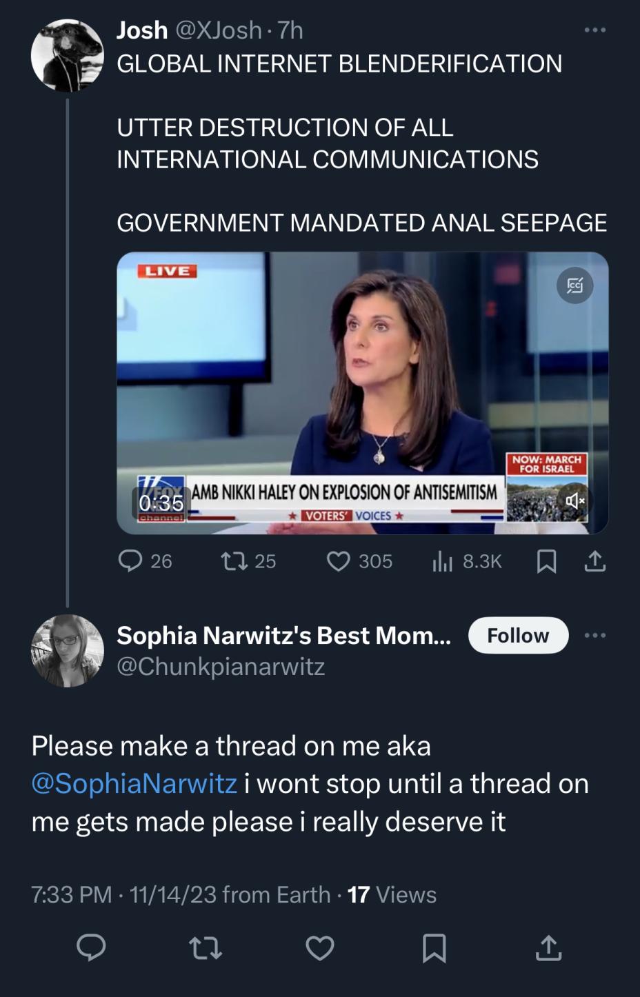
Task: Retweet Josh's post with 25 retweets
Action: [248, 561]
